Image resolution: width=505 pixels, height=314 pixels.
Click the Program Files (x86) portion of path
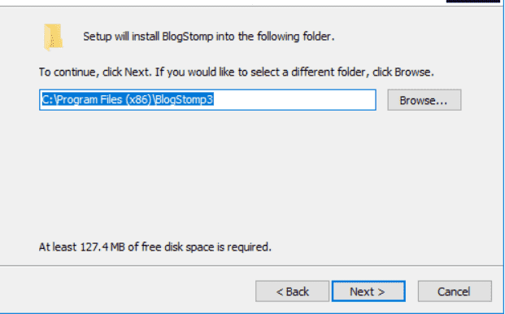coord(104,99)
